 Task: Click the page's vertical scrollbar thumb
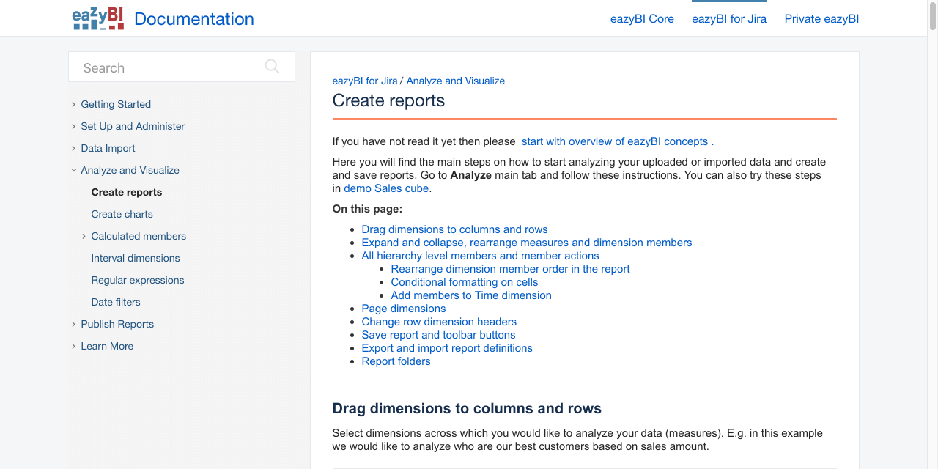(x=933, y=16)
